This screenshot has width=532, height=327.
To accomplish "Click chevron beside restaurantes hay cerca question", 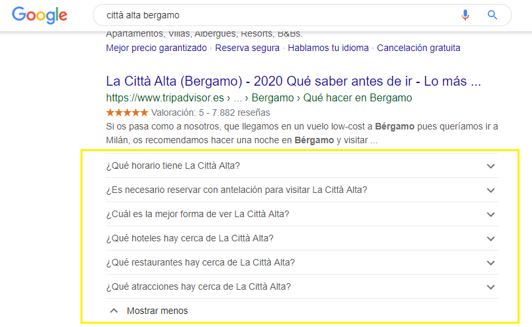I will coord(491,262).
